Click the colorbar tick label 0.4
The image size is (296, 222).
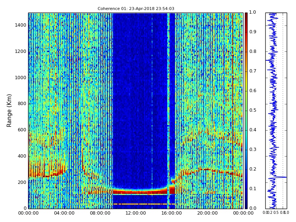(x=253, y=130)
